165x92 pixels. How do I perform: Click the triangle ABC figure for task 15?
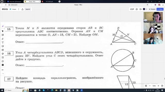tap(123, 36)
